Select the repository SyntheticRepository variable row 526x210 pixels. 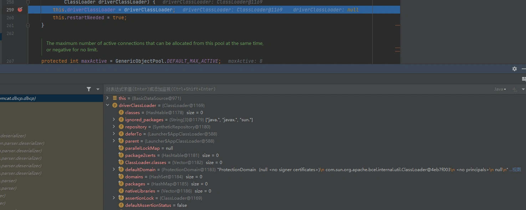tap(168, 127)
